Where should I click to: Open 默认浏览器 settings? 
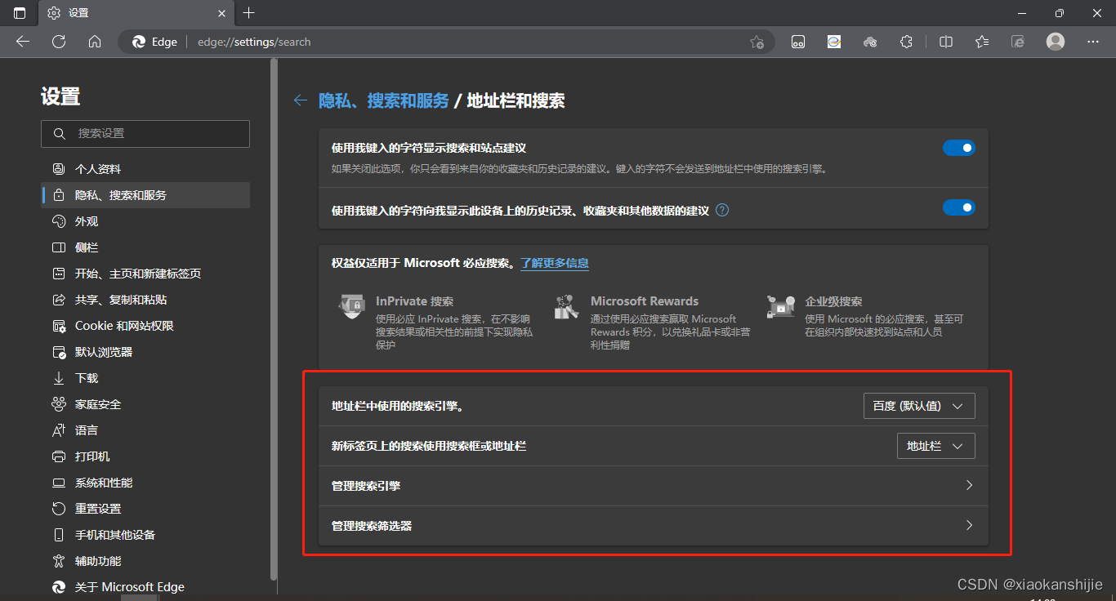[145, 352]
